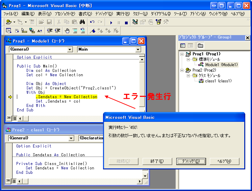The height and width of the screenshot is (191, 252).
Task: Click the Comment Block icon
Action: tap(75, 30)
